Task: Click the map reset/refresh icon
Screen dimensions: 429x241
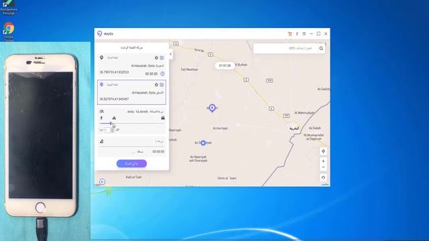Action: click(x=323, y=177)
